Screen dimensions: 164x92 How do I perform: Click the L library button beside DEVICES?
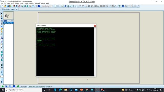[x=6, y=21]
